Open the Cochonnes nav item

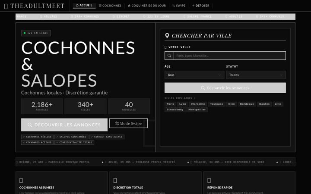[110, 6]
